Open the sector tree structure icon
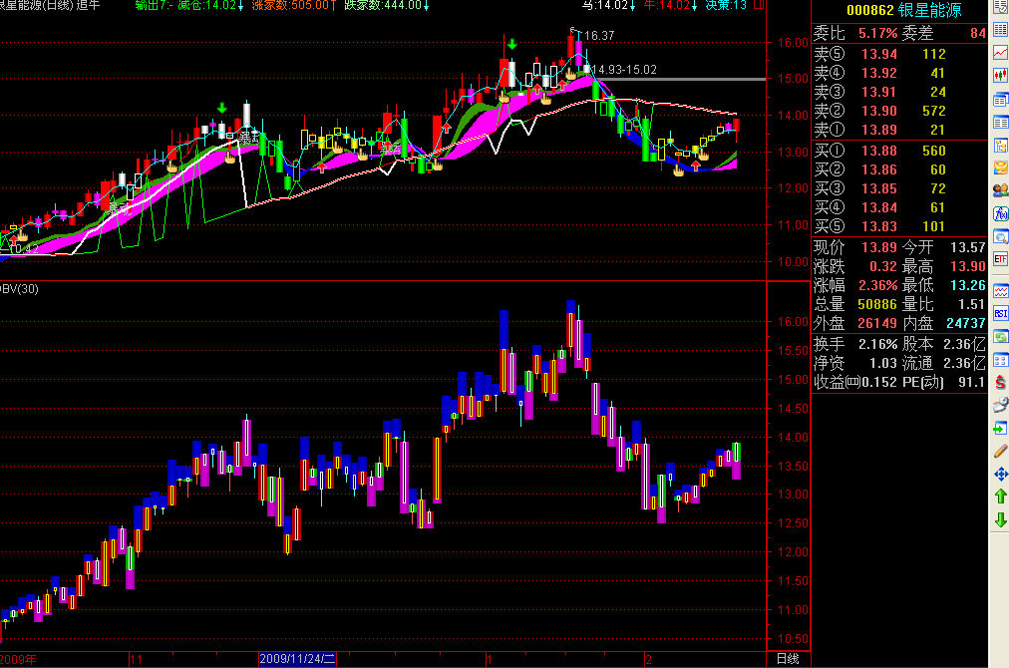The image size is (1009, 668). (1000, 147)
